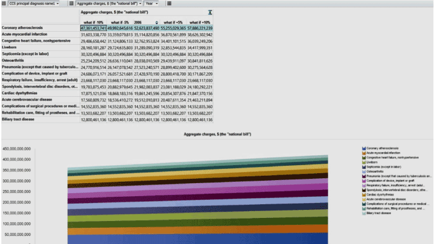Click the orange Acute myocardial infarction chart band

[198, 230]
